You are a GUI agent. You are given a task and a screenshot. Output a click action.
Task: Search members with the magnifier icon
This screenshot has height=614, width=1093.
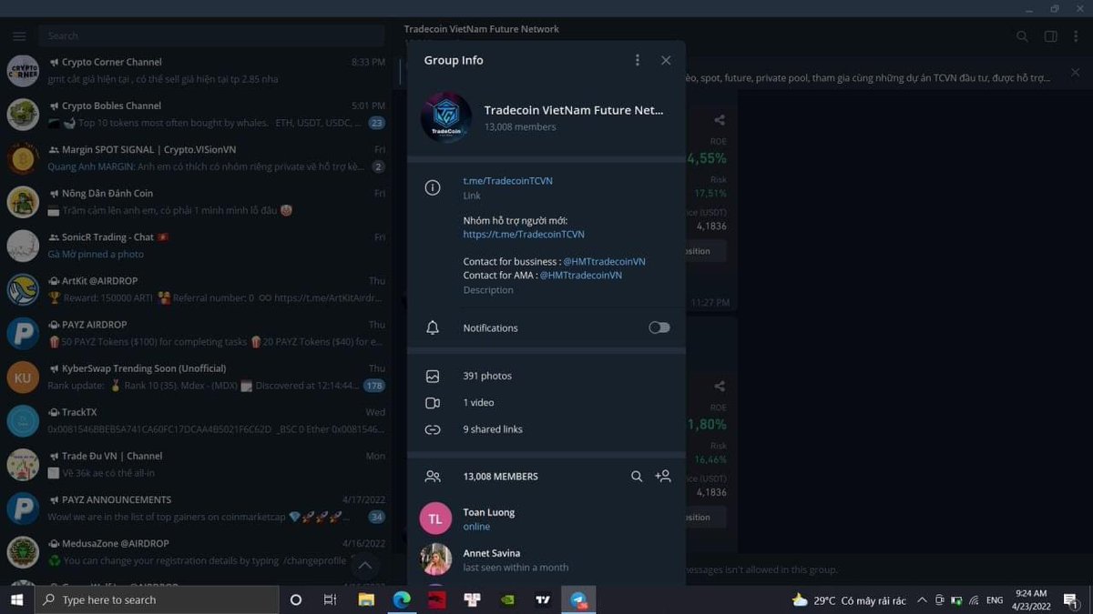click(x=637, y=476)
